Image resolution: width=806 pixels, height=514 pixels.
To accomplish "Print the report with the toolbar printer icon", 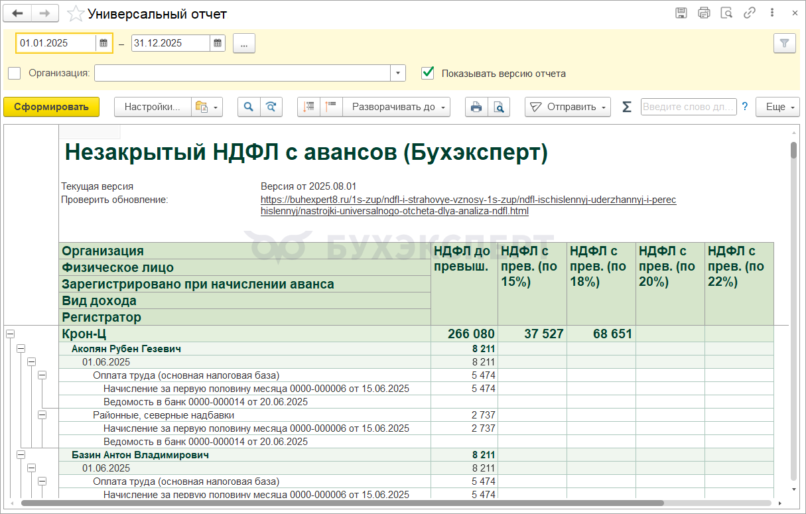I will pyautogui.click(x=476, y=107).
